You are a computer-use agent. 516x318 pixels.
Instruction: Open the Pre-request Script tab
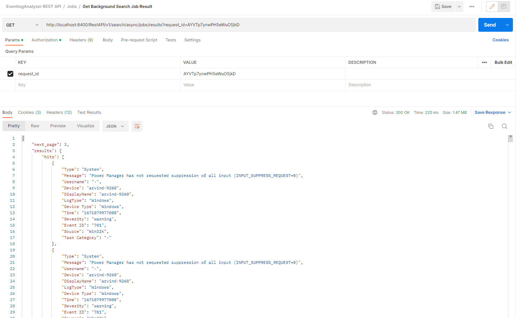139,40
